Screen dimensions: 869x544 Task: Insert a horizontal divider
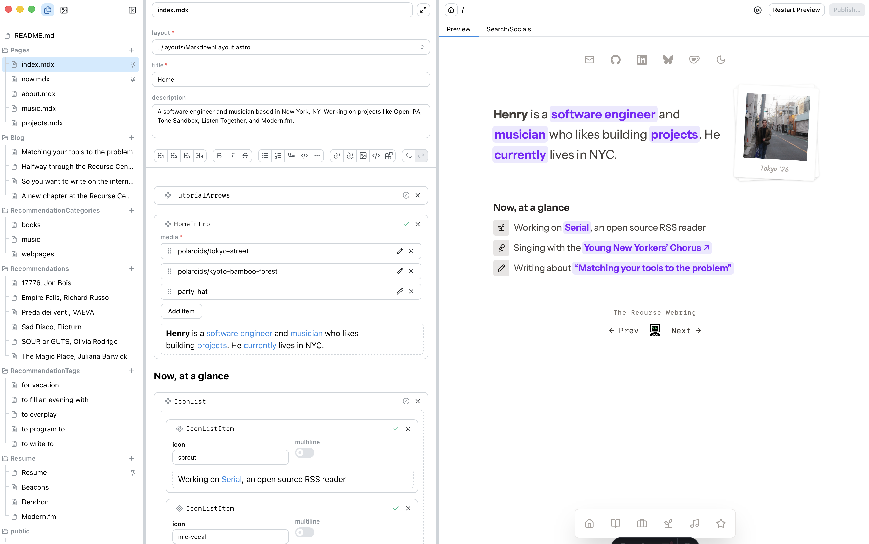tap(317, 156)
